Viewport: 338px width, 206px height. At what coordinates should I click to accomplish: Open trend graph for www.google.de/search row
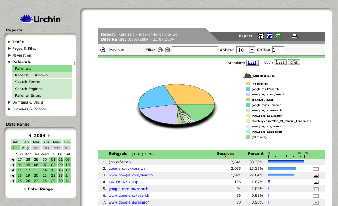[x=315, y=202]
